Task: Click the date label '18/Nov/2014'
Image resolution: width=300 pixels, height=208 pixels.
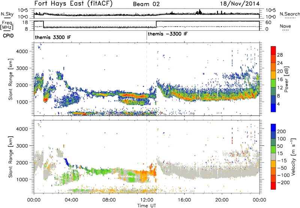Action: (x=240, y=4)
